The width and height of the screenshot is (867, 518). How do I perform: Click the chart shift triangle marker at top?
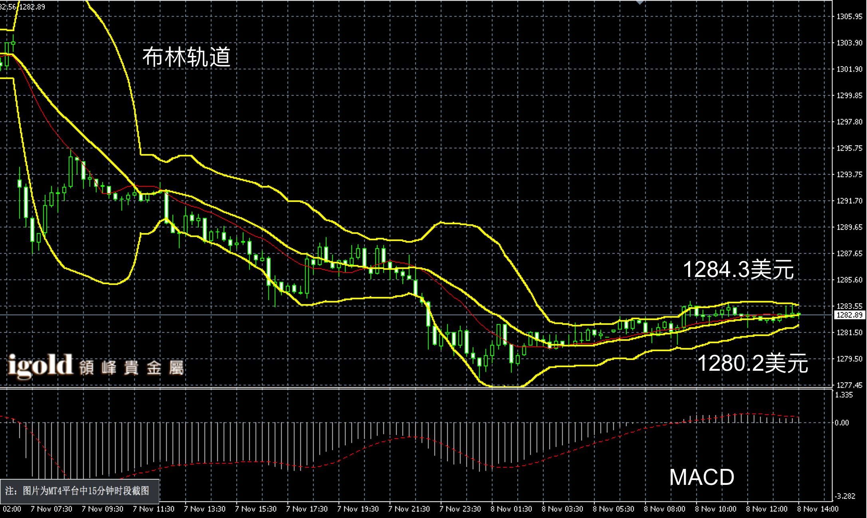640,2
